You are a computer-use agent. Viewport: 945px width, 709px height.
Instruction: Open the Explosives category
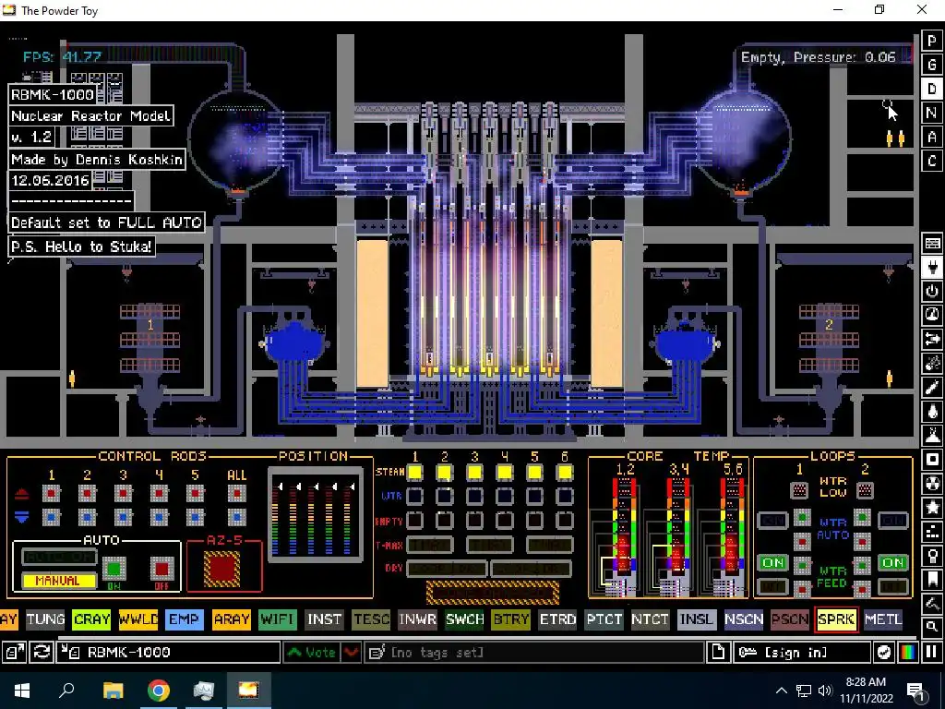pyautogui.click(x=932, y=363)
